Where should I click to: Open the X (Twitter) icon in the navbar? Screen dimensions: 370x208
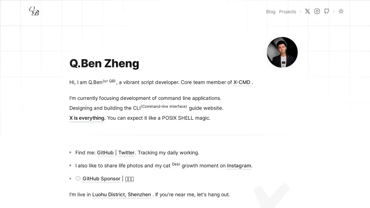click(308, 12)
